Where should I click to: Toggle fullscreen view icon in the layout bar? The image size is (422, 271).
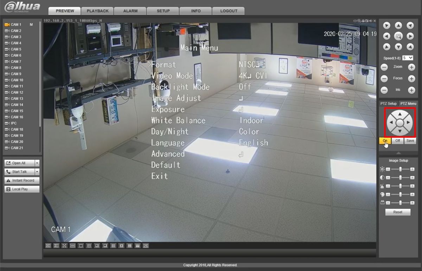(64, 246)
